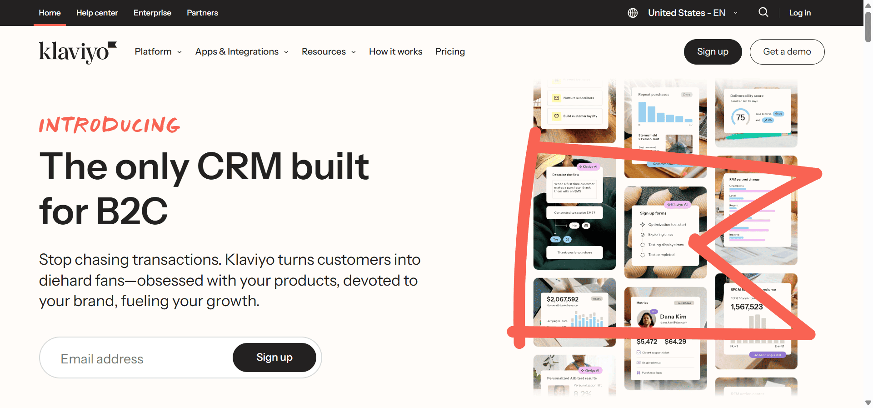Click the Klaviyo AI badge on Describe the flow
Image resolution: width=873 pixels, height=408 pixels.
589,167
